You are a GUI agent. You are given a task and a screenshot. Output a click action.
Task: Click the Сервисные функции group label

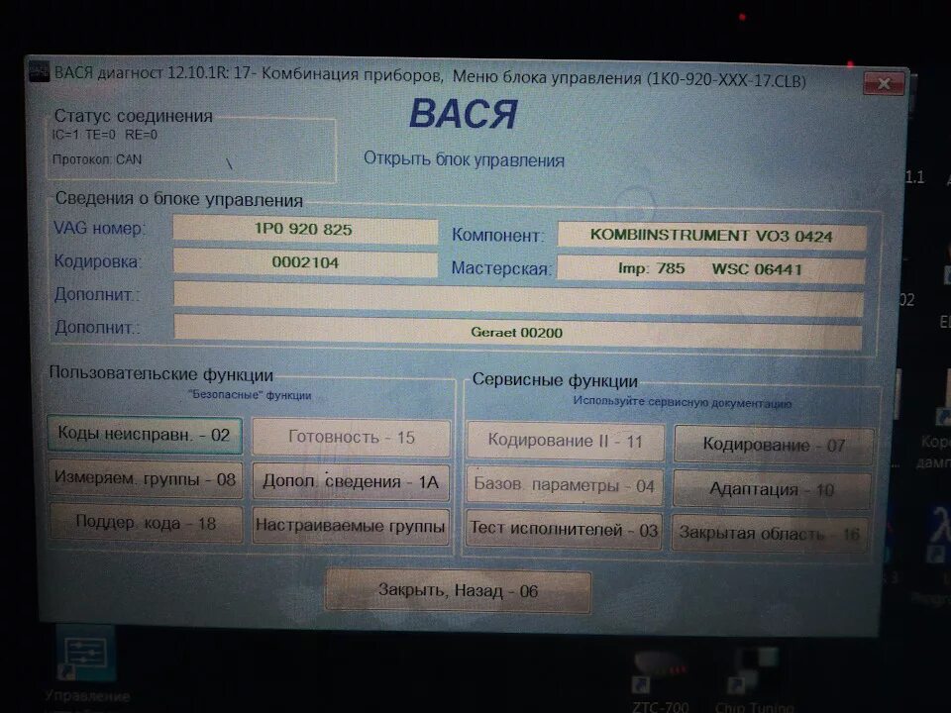tap(555, 380)
